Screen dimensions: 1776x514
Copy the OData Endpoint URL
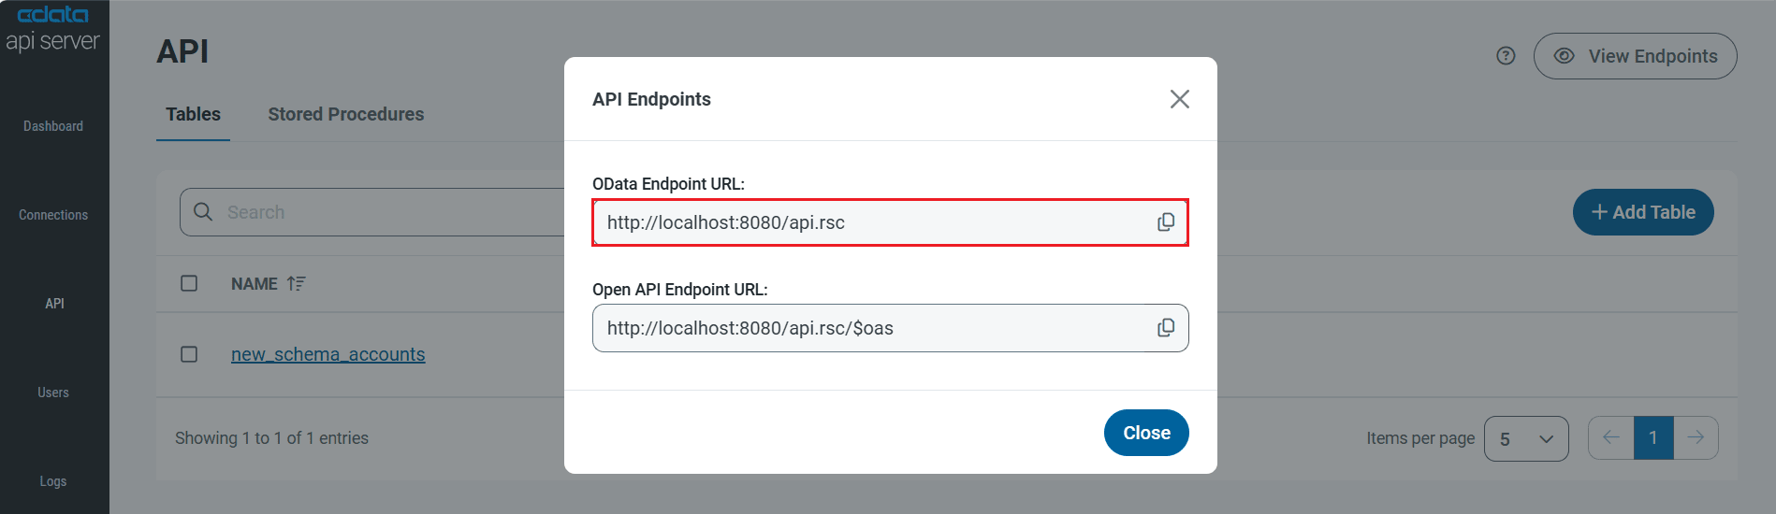click(1166, 222)
